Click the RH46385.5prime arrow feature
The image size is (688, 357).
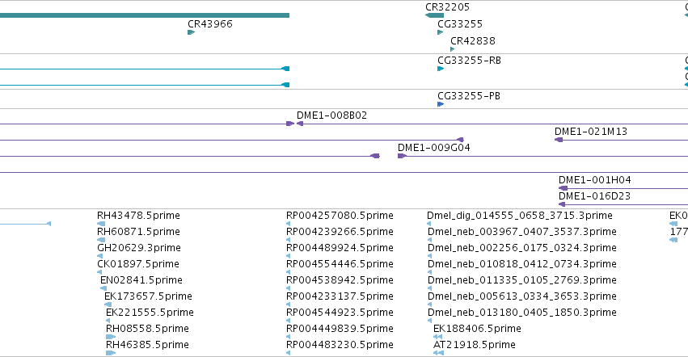(x=111, y=353)
